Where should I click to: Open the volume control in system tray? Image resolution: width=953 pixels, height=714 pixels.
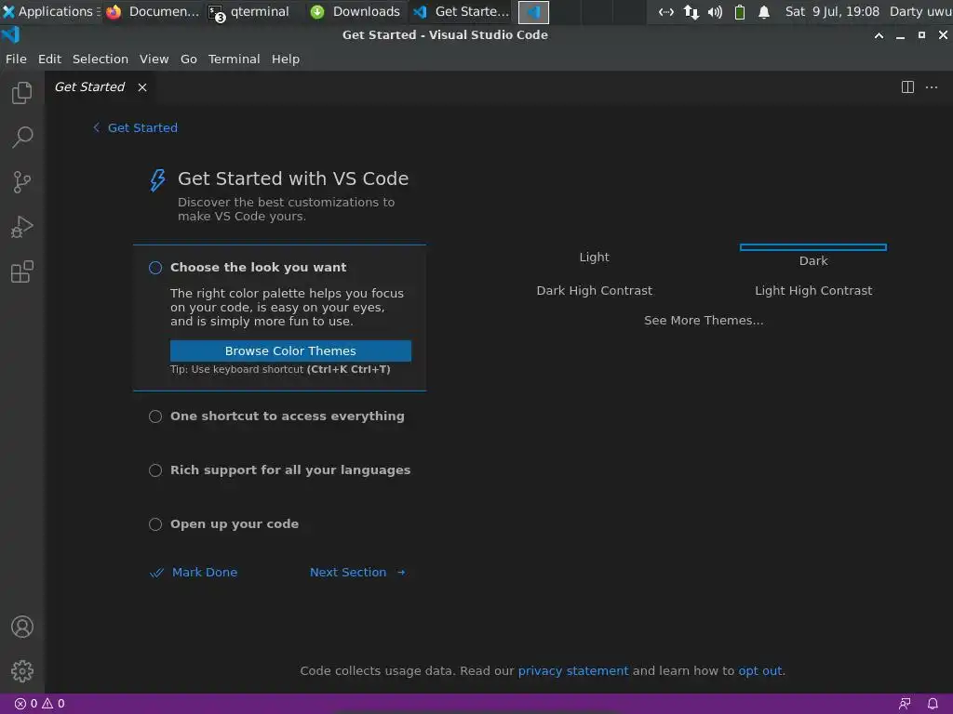pyautogui.click(x=715, y=12)
